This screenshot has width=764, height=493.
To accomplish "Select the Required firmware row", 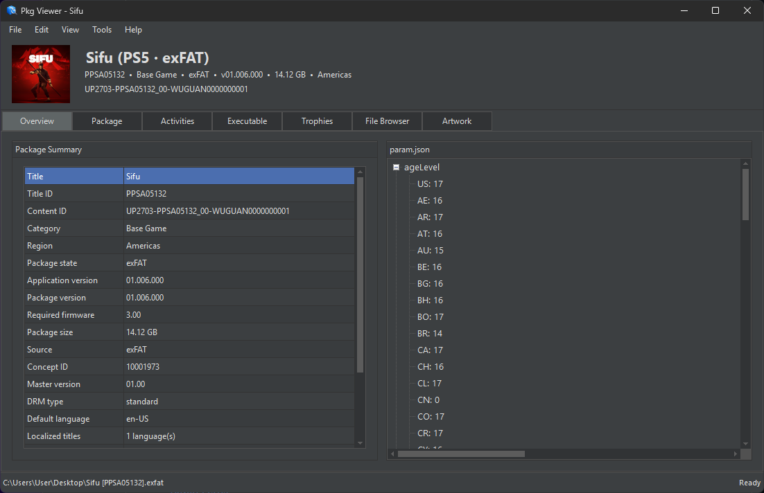I will (189, 315).
